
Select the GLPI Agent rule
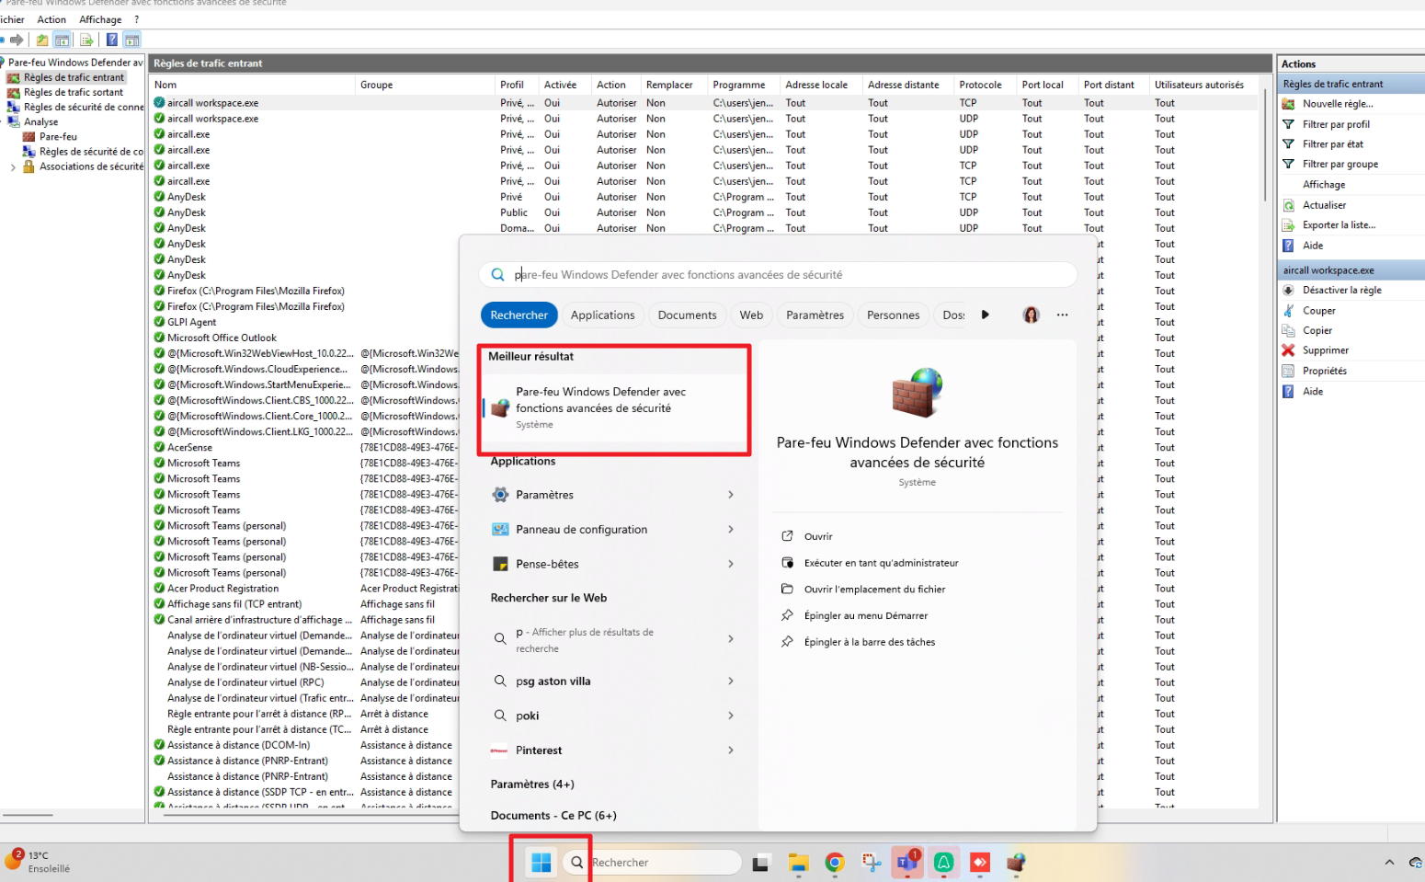[x=191, y=322]
